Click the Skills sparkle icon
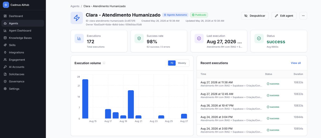 point(5,45)
